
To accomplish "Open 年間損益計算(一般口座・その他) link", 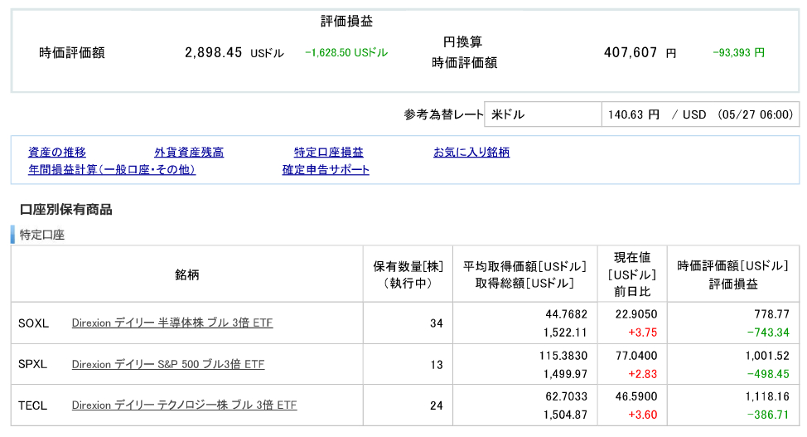I will click(112, 169).
